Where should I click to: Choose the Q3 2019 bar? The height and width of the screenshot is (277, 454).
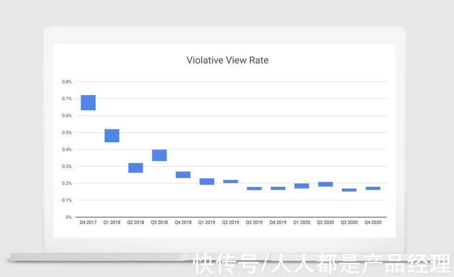point(254,188)
